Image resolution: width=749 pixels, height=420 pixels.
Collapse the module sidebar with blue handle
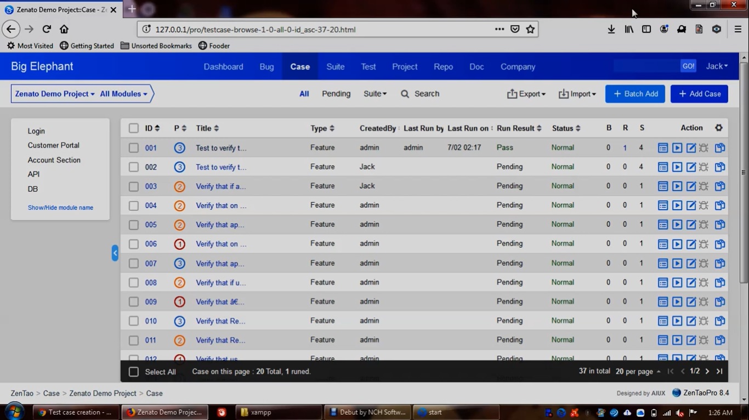coord(115,253)
